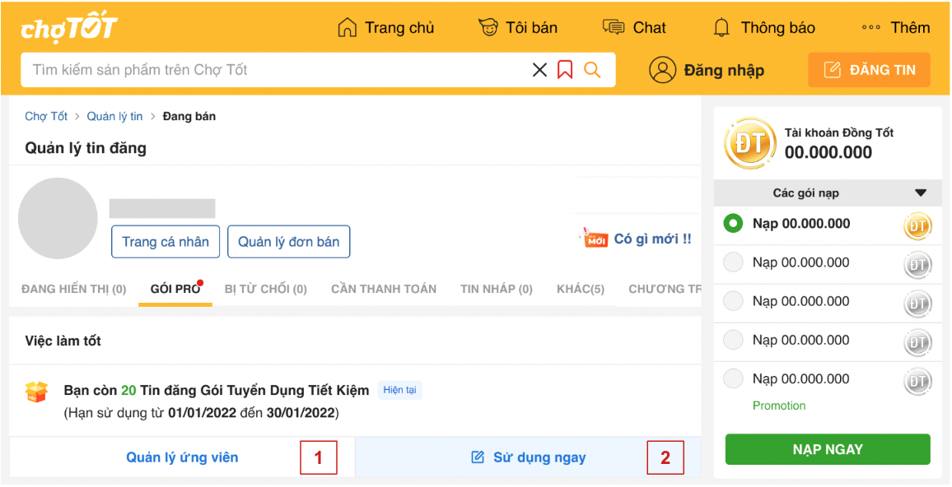Collapse the Các gói nạp dropdown arrow
This screenshot has height=487, width=952.
921,193
